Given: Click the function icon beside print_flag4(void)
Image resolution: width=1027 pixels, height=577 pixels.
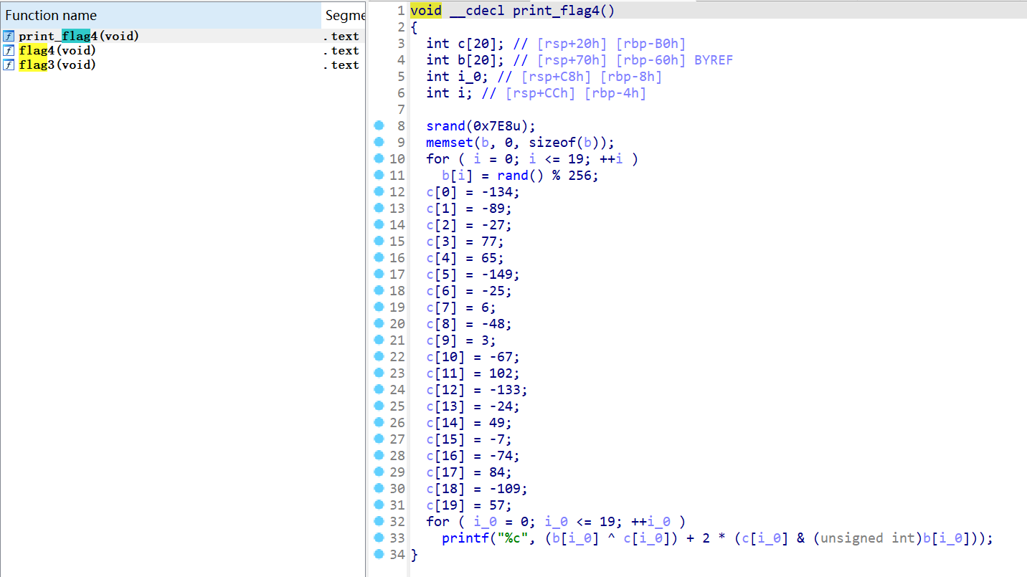Looking at the screenshot, I should [x=9, y=36].
